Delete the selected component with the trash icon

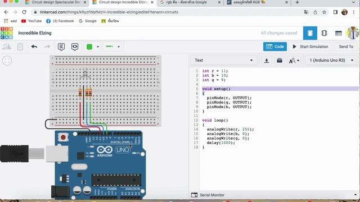point(20,47)
